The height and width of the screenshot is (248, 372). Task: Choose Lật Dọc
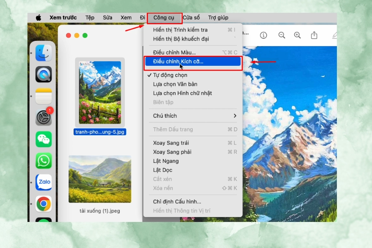click(x=193, y=170)
